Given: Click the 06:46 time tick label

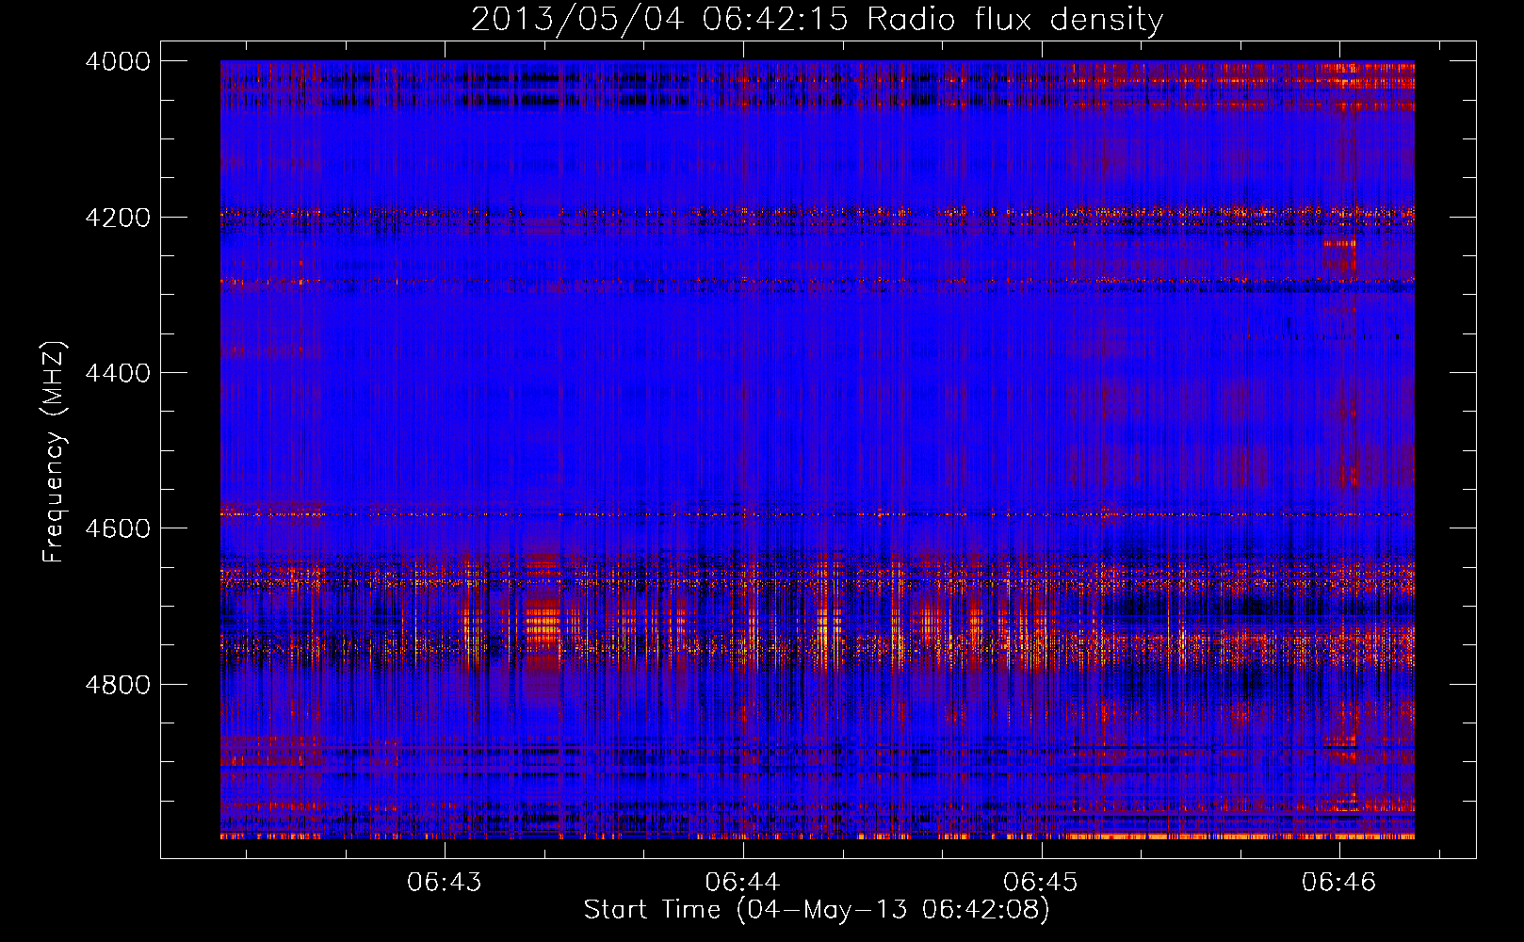Looking at the screenshot, I should click(1339, 882).
